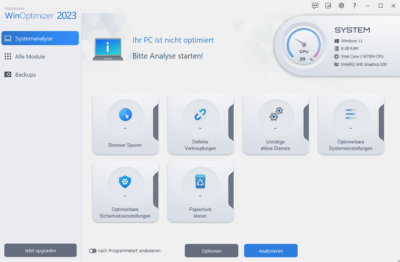This screenshot has width=400, height=262.
Task: Select the Unnötige aktive Dienste gears icon
Action: (276, 114)
